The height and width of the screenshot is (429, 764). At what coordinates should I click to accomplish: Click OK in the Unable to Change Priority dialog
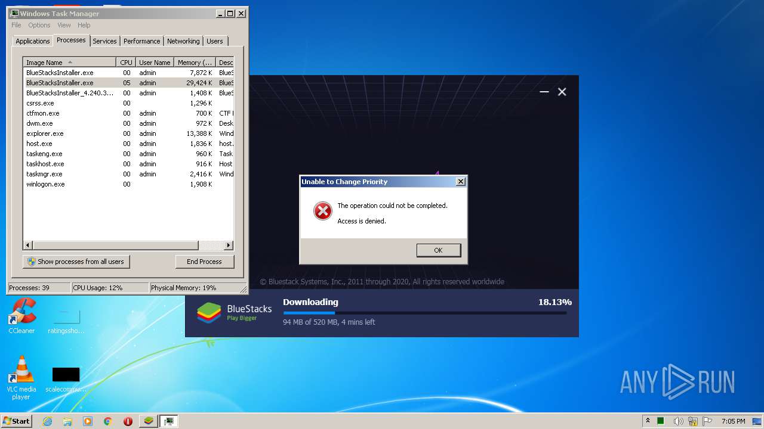(439, 250)
